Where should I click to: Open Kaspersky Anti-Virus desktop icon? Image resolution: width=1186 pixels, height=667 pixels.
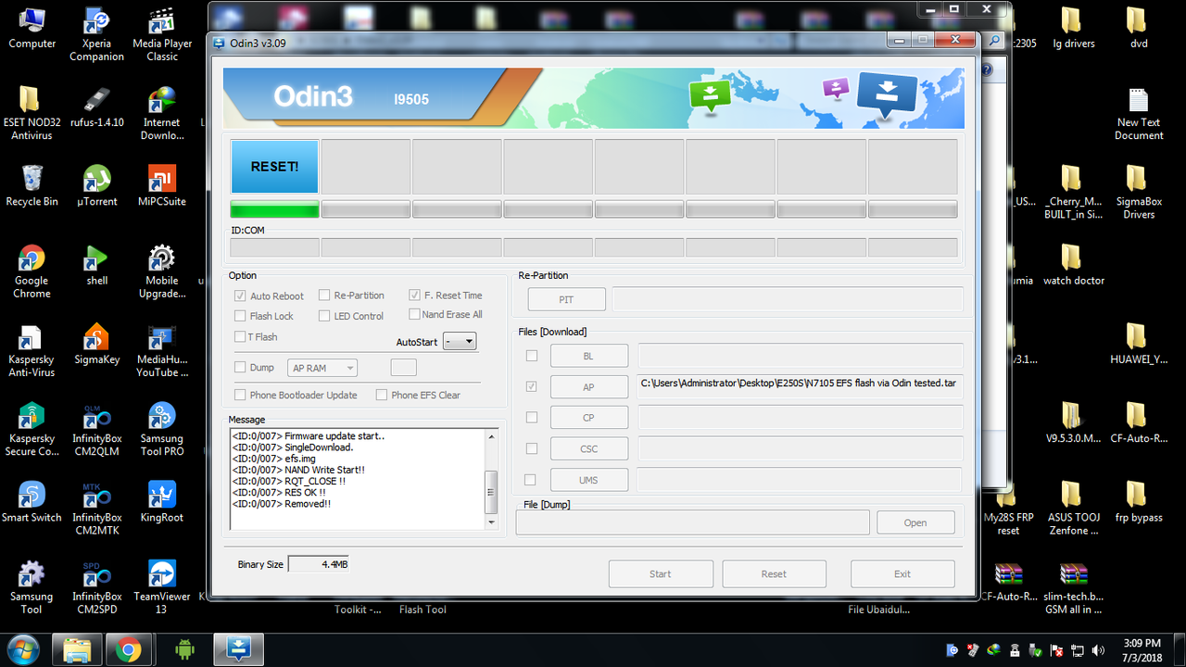(x=32, y=350)
